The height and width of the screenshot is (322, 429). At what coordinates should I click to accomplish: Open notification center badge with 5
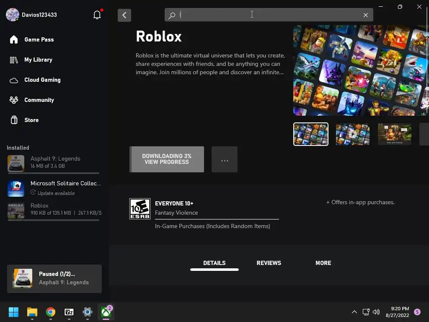click(417, 312)
